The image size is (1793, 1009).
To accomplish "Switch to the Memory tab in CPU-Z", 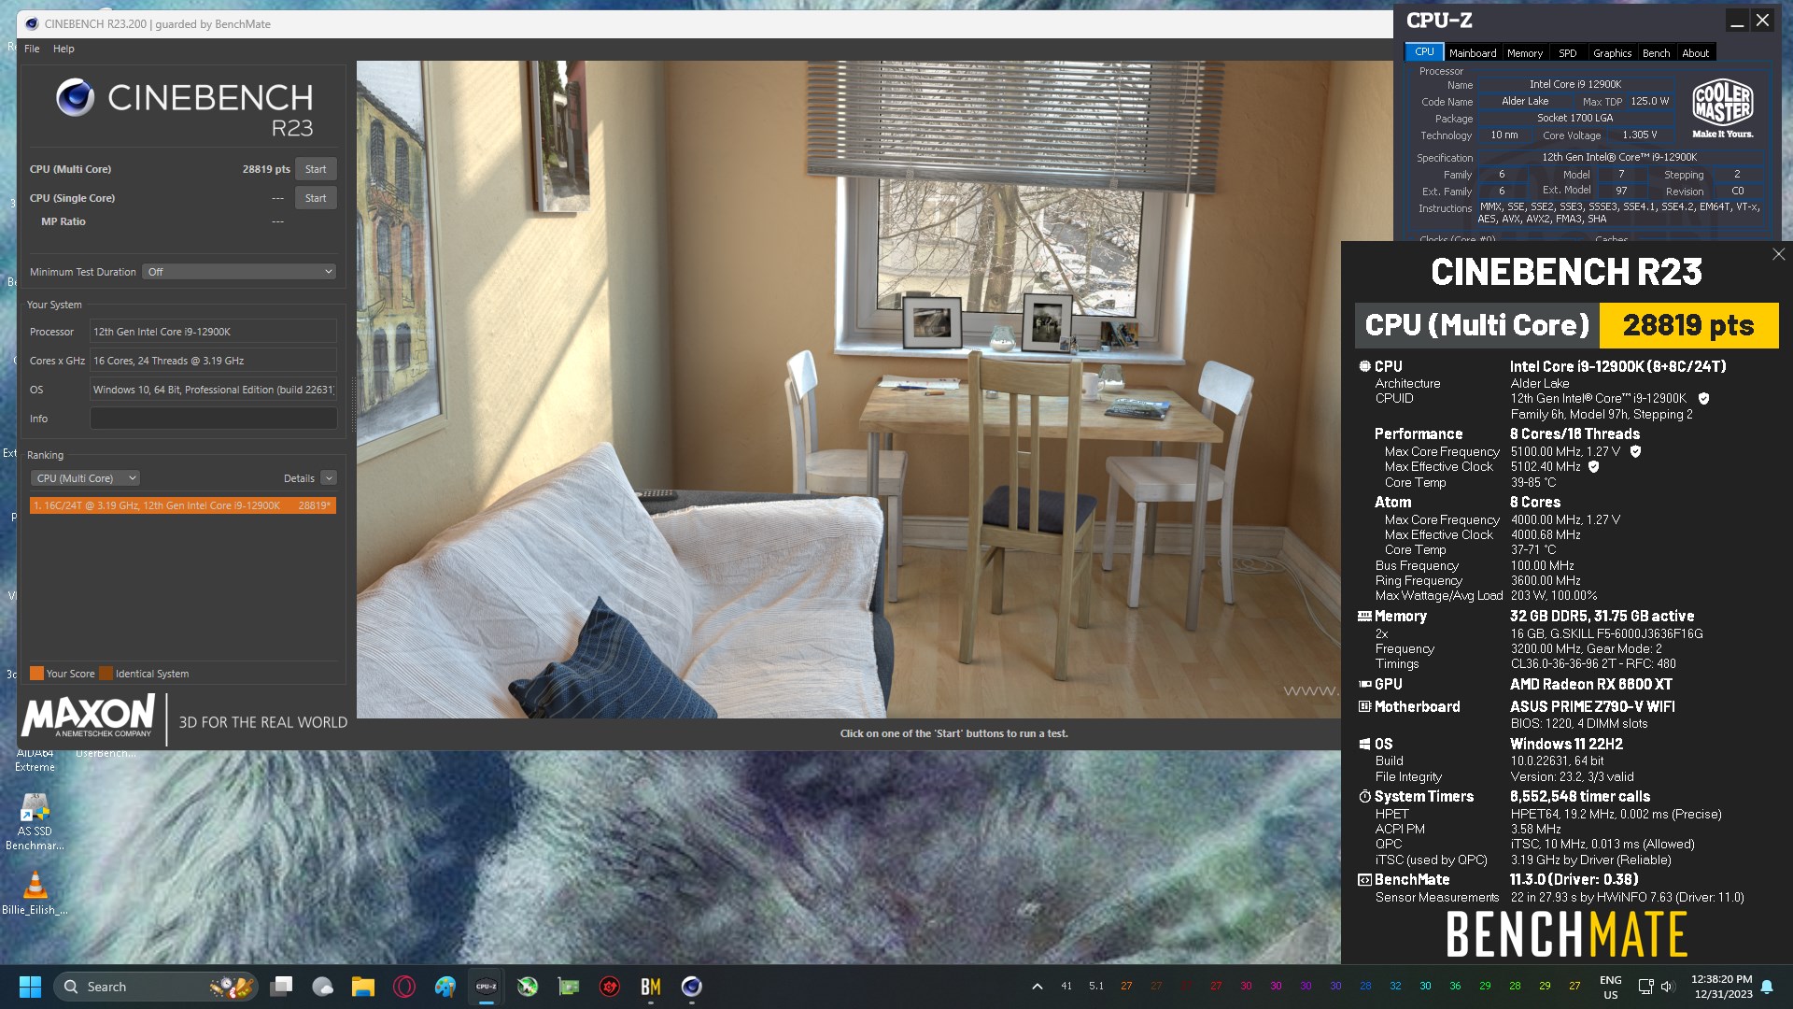I will 1525,53.
